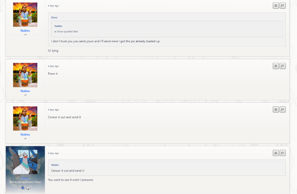Image resolution: width=297 pixels, height=194 pixels.
Task: Open Nabbv's profile from "Provr it" post
Action: 25,91
